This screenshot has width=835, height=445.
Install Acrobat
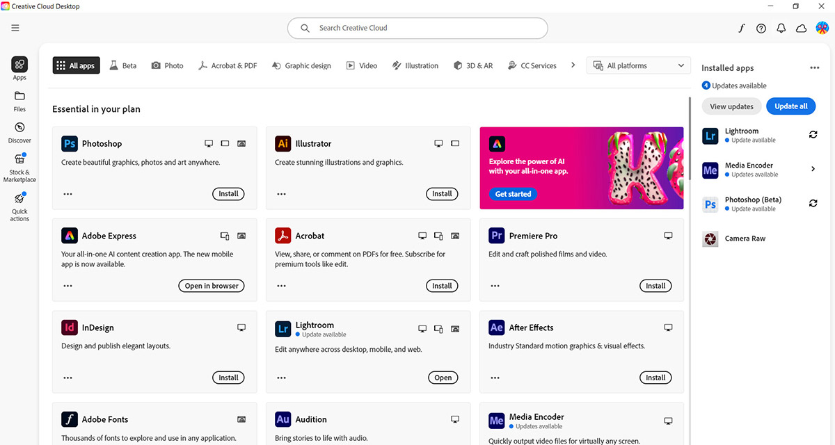442,286
